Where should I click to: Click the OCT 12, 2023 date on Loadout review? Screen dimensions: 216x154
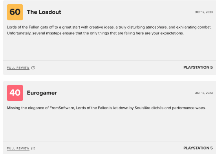coord(203,12)
